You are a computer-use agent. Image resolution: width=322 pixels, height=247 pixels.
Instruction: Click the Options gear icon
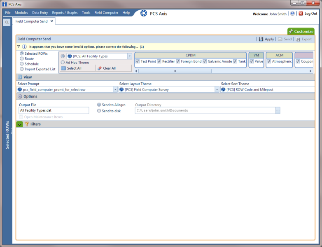tap(20, 96)
